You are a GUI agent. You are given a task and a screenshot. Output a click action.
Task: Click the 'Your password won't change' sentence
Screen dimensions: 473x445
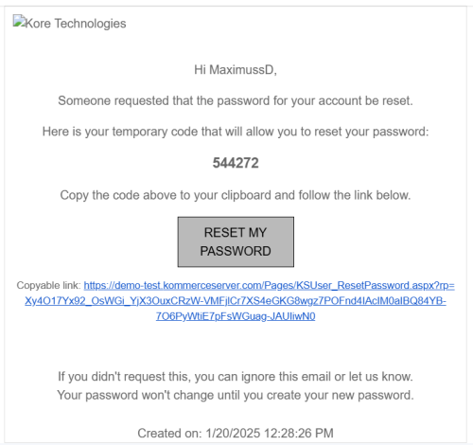(236, 395)
